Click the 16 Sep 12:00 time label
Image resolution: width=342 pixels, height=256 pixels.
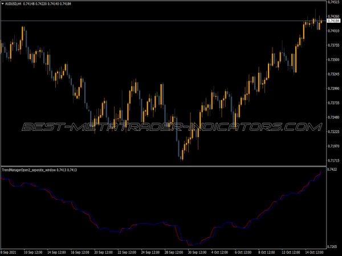tap(80, 252)
